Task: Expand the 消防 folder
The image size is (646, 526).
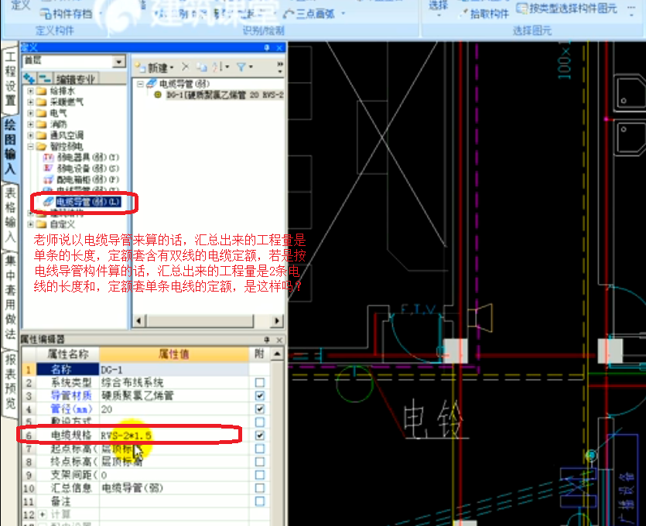Action: click(x=30, y=124)
